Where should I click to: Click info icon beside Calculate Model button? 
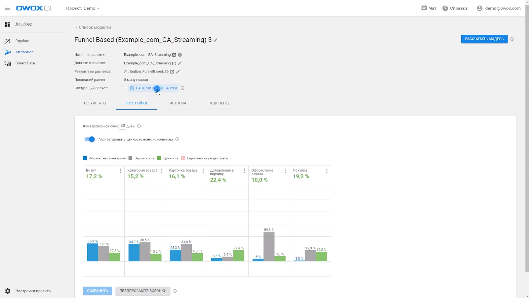click(512, 39)
